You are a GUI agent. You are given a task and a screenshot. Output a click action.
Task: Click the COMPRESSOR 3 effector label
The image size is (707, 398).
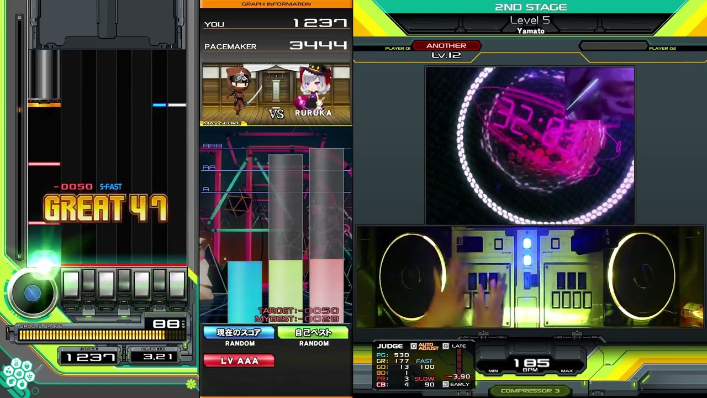[x=530, y=391]
